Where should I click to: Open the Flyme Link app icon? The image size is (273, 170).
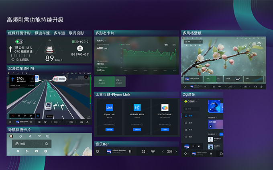(x=110, y=108)
